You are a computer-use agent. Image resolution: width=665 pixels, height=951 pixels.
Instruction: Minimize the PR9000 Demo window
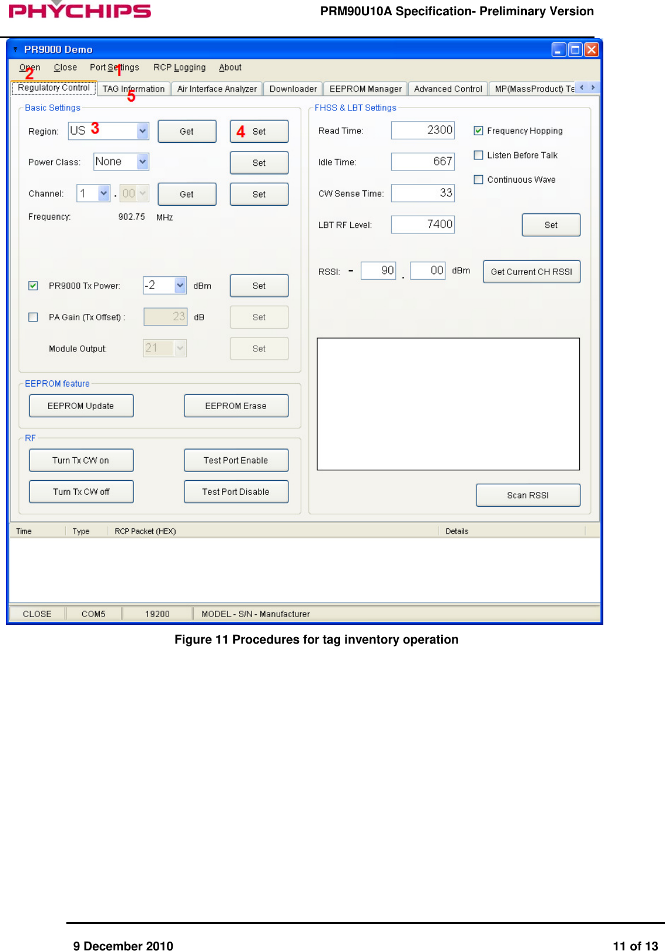pyautogui.click(x=559, y=50)
